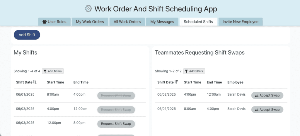This screenshot has width=300, height=136.
Task: Open the My Work Orders tab
Action: [x=90, y=22]
